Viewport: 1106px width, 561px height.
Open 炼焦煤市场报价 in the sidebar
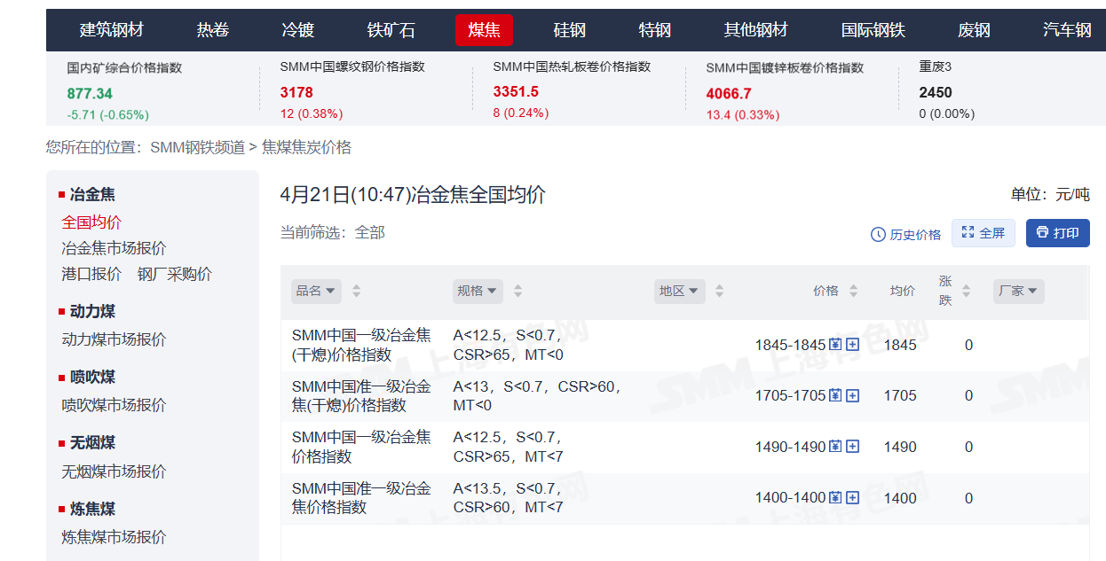tap(114, 537)
